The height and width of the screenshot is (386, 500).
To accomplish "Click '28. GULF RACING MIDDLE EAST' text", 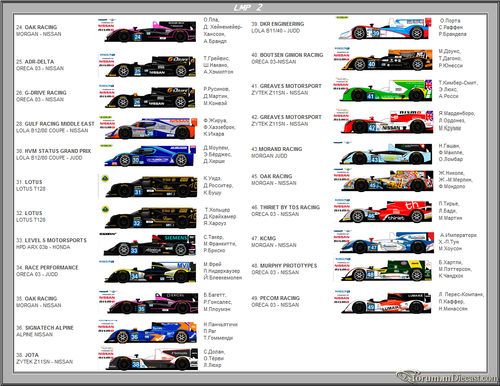I will (55, 124).
